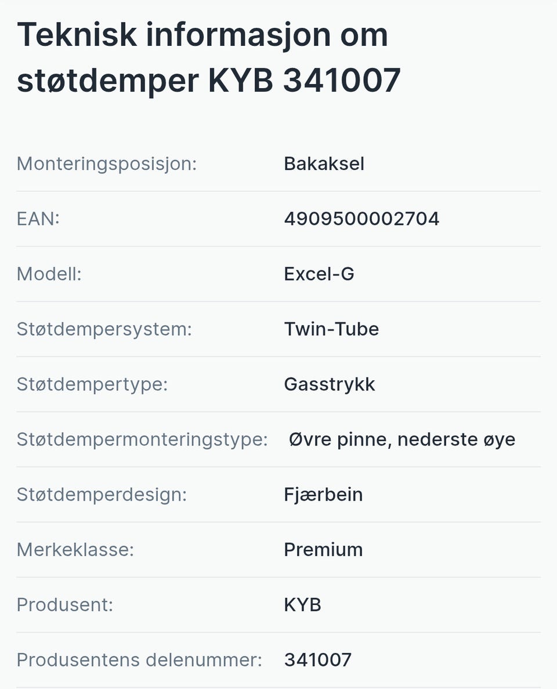
Task: Select the 'Twin-Tube' value
Action: click(331, 329)
